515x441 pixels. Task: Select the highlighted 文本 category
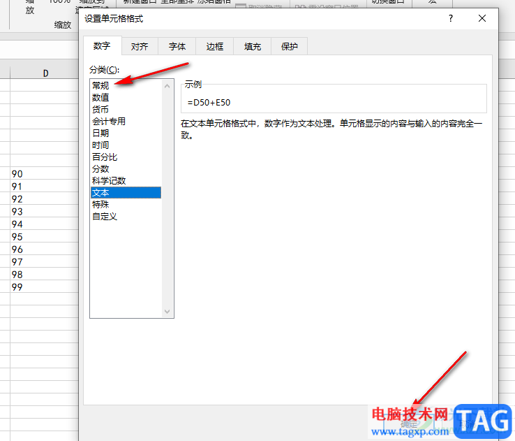(x=126, y=193)
